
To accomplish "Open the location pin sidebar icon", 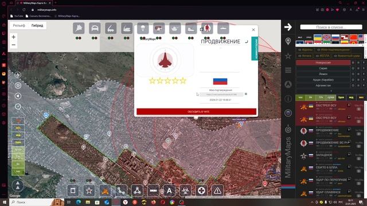I will click(x=288, y=41).
